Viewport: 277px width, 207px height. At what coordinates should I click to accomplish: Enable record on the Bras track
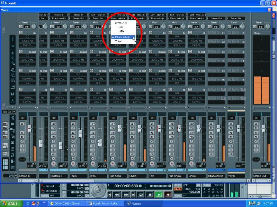tap(93, 163)
